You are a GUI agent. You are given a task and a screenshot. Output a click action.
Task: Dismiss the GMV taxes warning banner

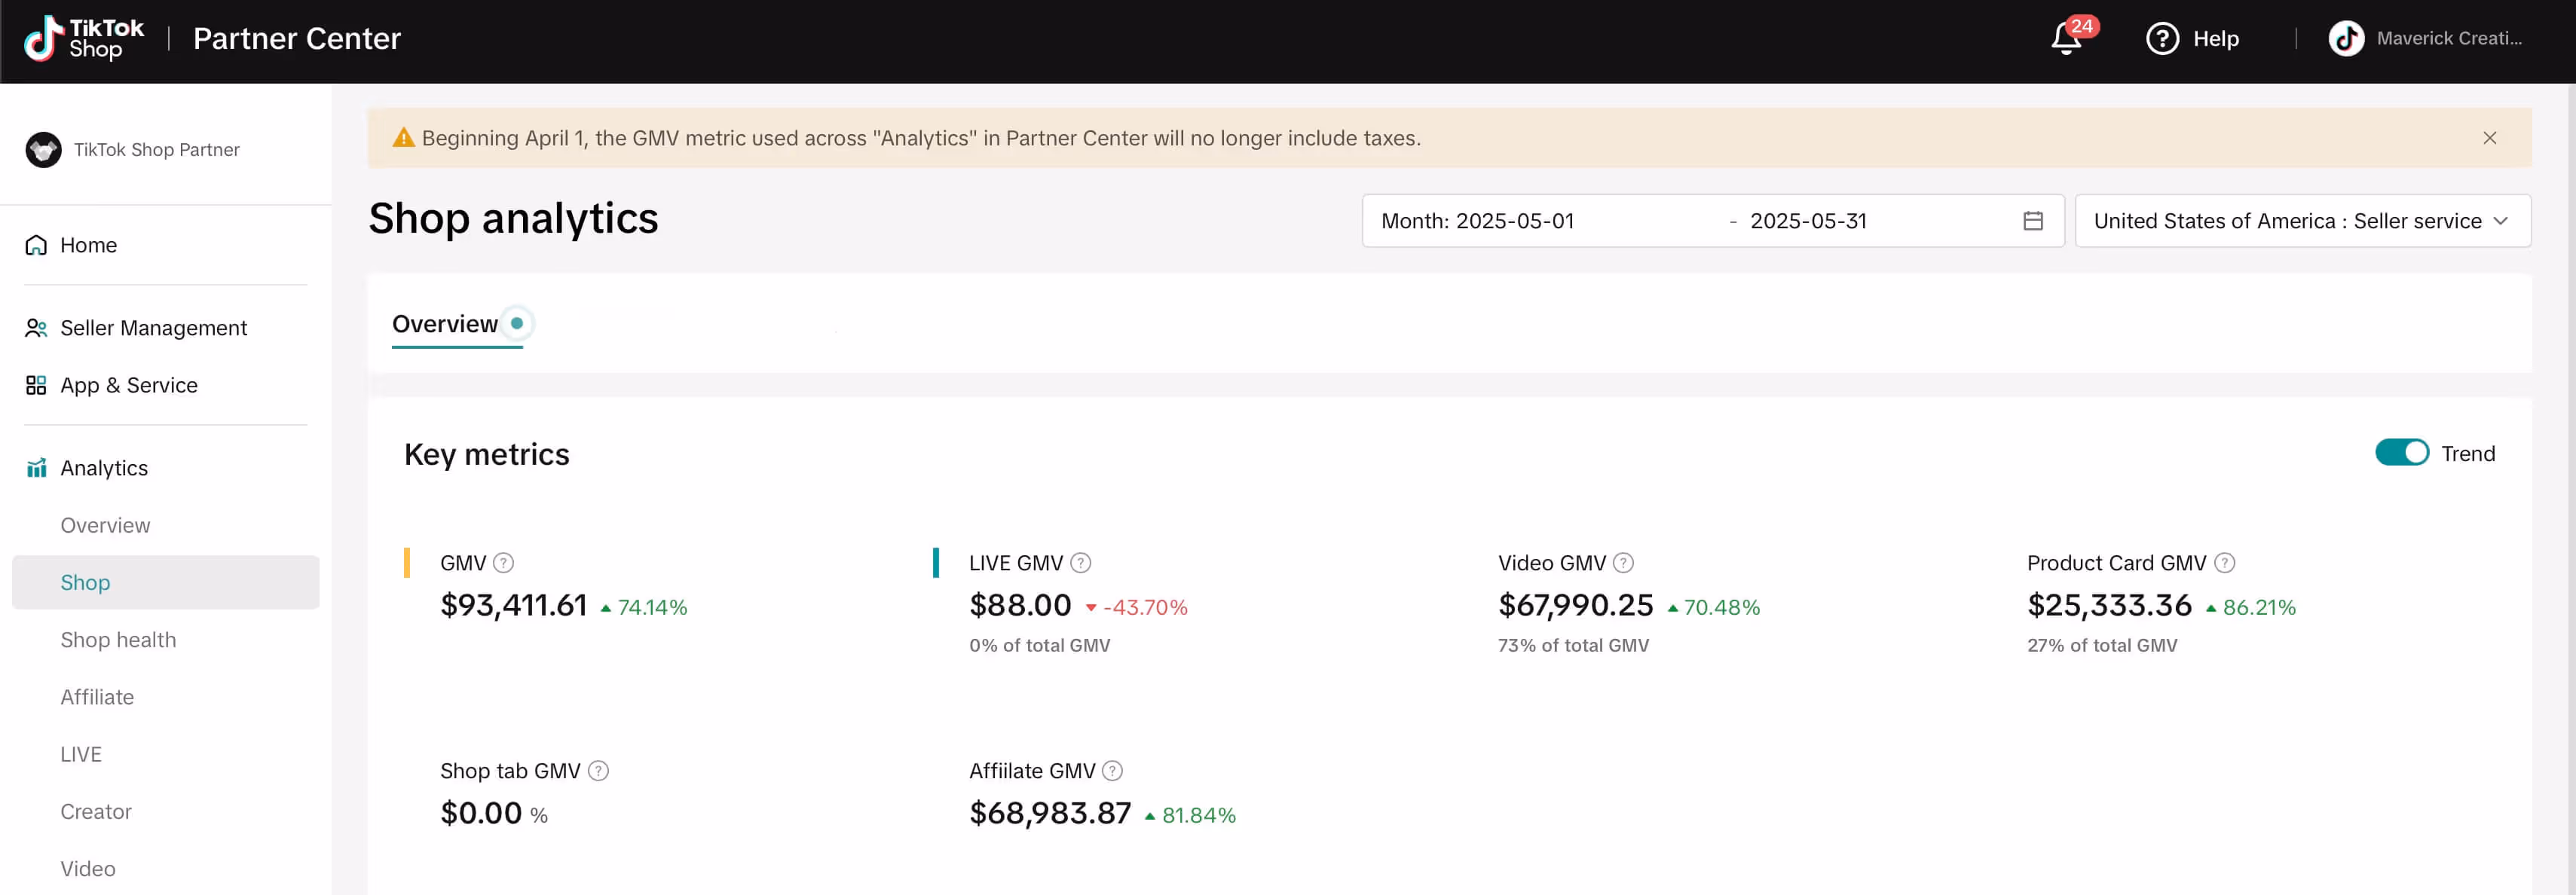pos(2489,138)
